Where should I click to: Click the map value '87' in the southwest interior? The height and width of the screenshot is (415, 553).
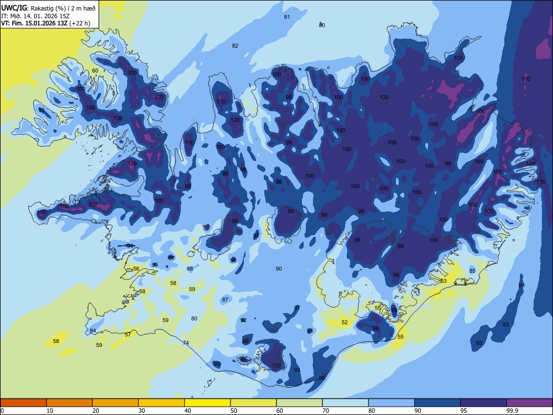pos(225,299)
